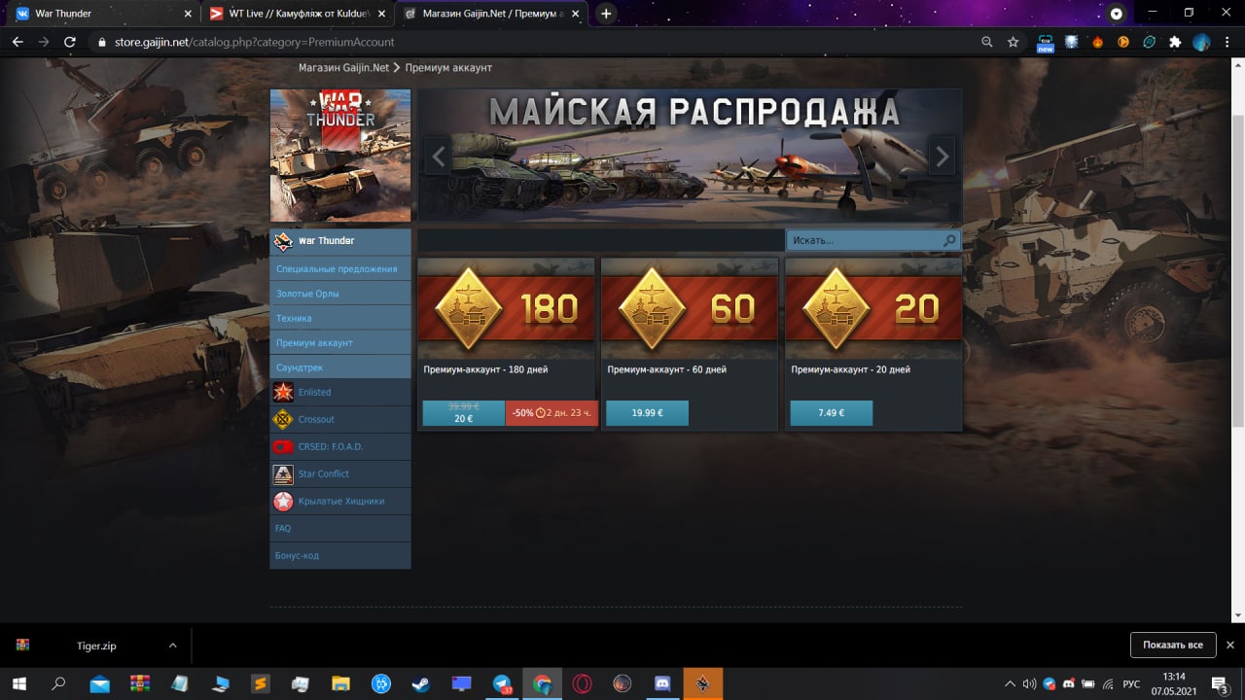Show previous banner with left arrow

[x=439, y=156]
